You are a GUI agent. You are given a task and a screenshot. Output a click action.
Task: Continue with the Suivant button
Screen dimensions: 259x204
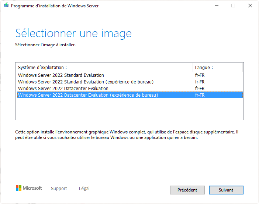[x=226, y=190]
